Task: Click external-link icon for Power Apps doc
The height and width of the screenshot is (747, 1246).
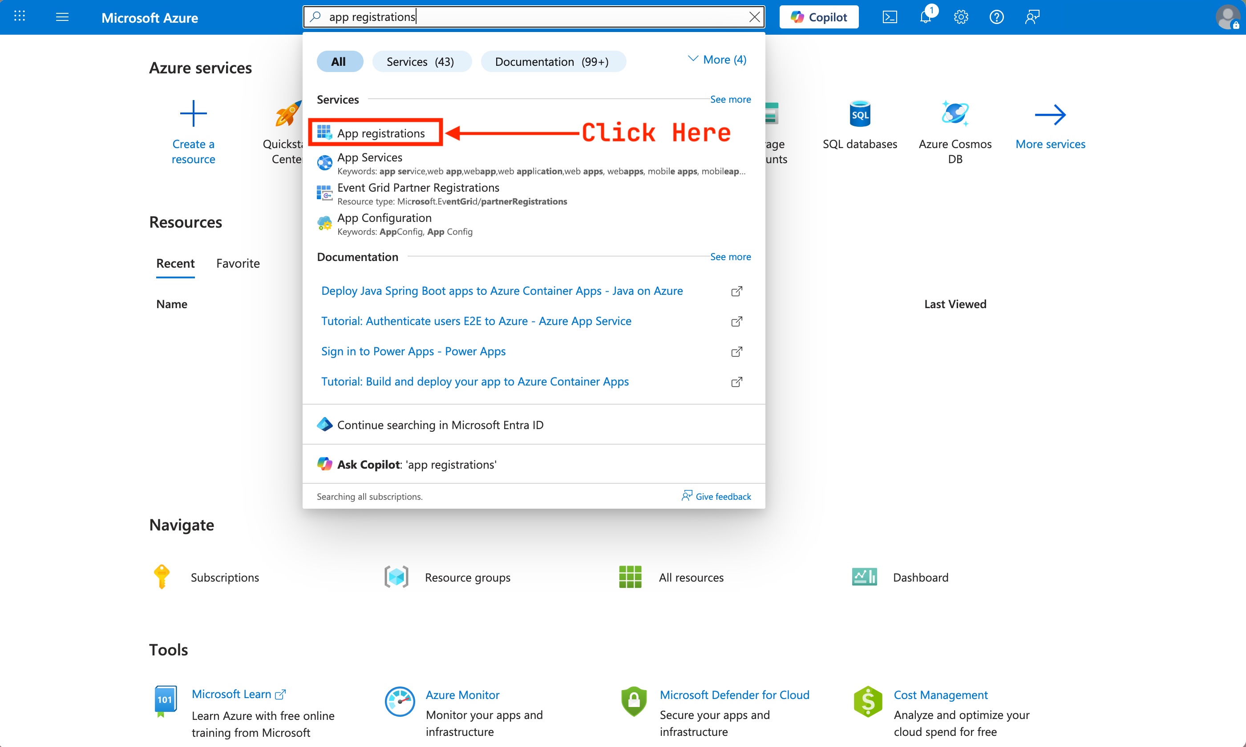Action: (736, 351)
